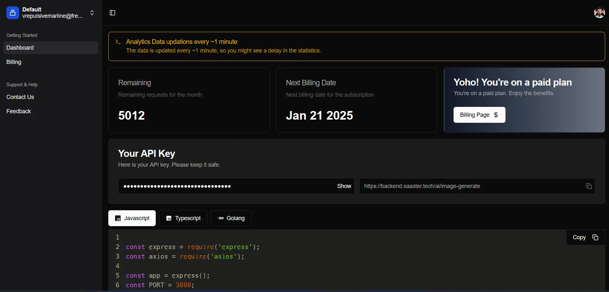Image resolution: width=609 pixels, height=292 pixels.
Task: Click the JS icon on Javascript tab
Action: (x=118, y=219)
